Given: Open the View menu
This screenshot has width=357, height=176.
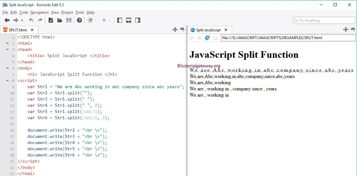Looking at the screenshot, I should pos(55,12).
